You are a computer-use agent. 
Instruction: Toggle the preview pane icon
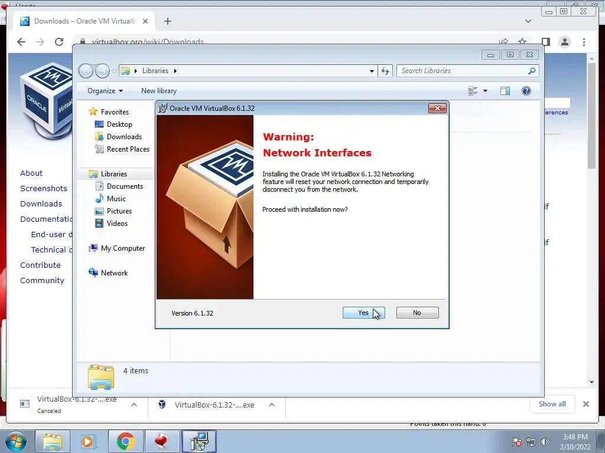tap(505, 91)
